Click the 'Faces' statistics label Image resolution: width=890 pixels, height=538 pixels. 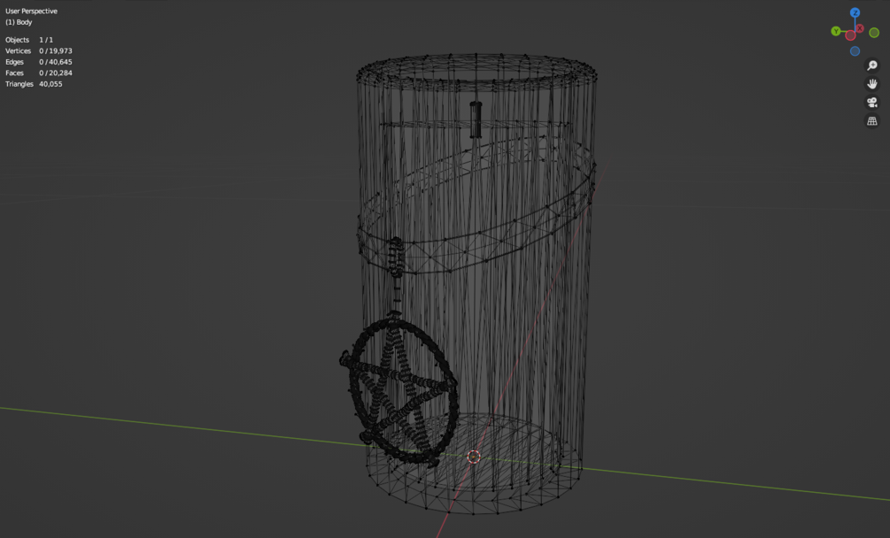(15, 73)
